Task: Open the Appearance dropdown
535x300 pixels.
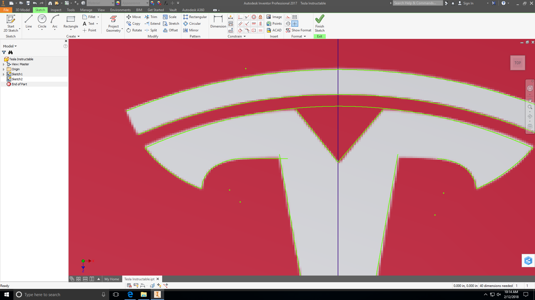Action: point(135,3)
